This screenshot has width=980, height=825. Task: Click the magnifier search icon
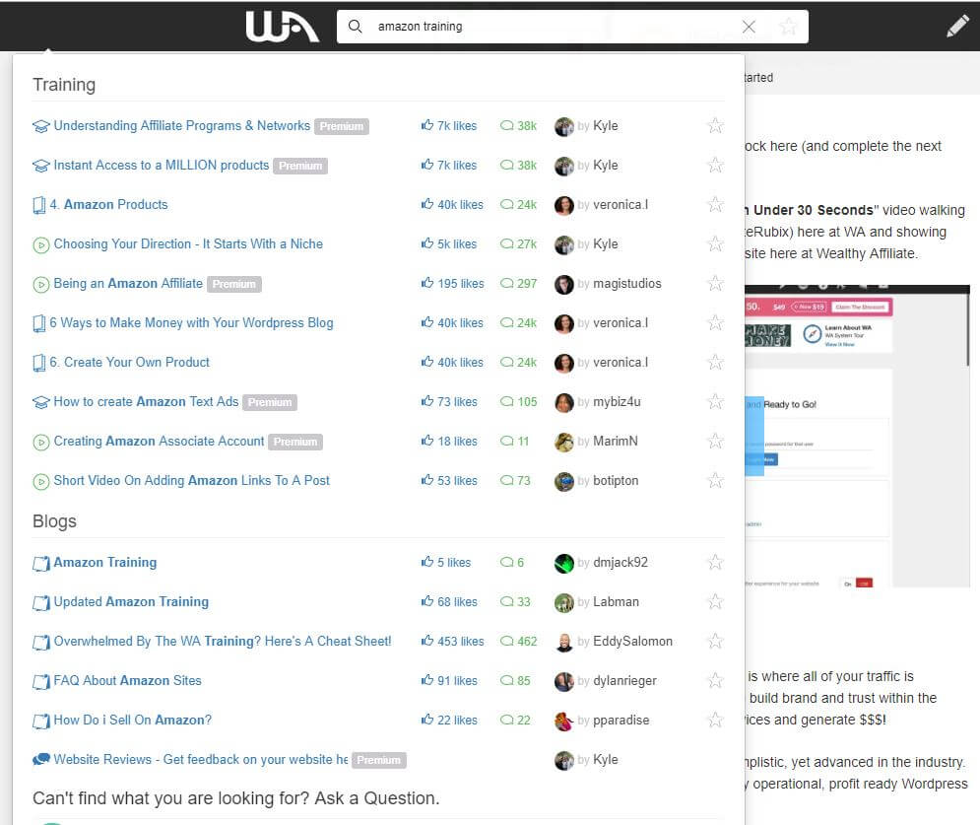pyautogui.click(x=355, y=27)
